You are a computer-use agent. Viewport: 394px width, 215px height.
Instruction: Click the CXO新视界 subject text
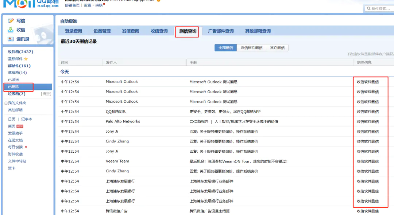[x=234, y=121]
